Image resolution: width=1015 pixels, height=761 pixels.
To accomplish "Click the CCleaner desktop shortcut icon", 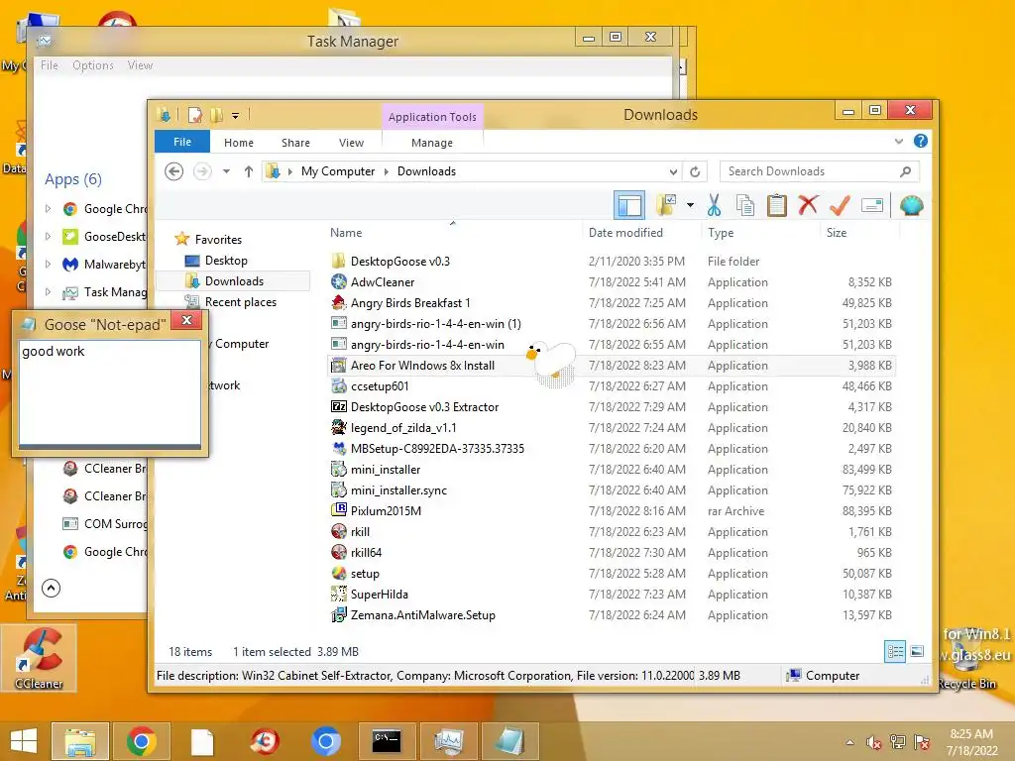I will [x=39, y=658].
